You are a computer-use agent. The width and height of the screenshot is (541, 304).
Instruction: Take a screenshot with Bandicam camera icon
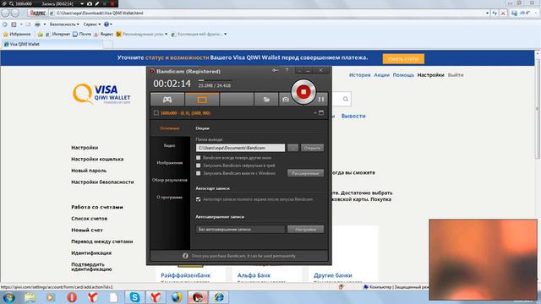coord(286,100)
